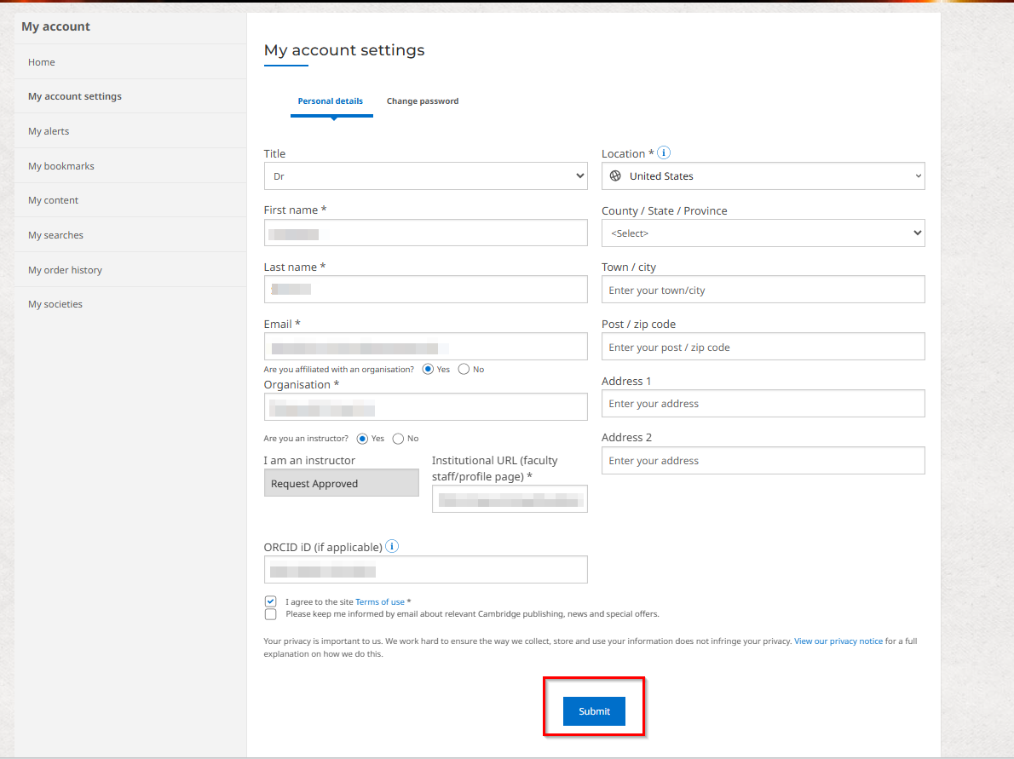1014x759 pixels.
Task: Click the My account settings page heading
Action: (x=344, y=50)
